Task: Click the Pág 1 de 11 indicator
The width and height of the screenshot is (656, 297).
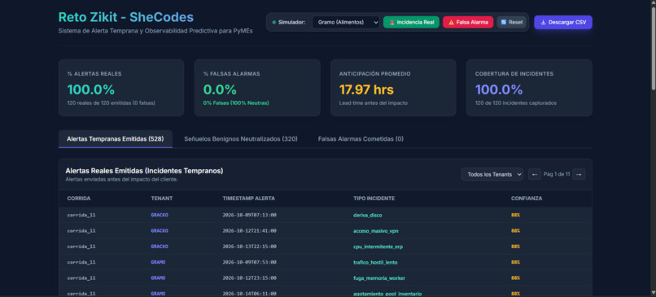Action: pyautogui.click(x=557, y=174)
